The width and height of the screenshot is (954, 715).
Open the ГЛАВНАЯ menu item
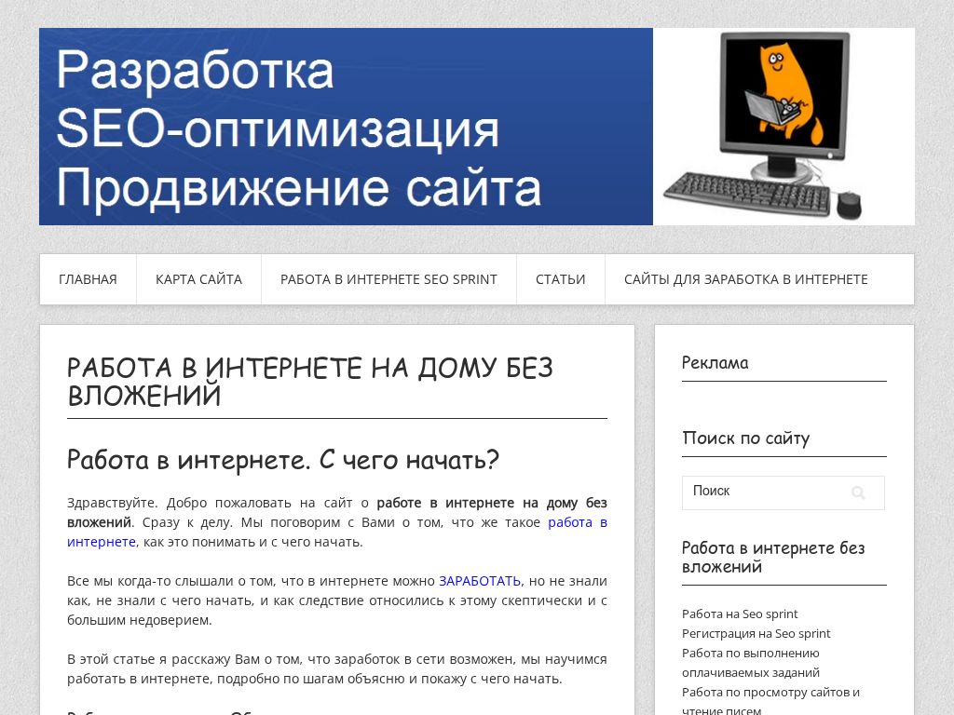click(x=88, y=278)
